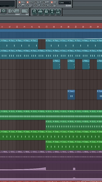The height and width of the screenshot is (182, 102).
Task: Open the Piano Roll view button
Action: 46,12
